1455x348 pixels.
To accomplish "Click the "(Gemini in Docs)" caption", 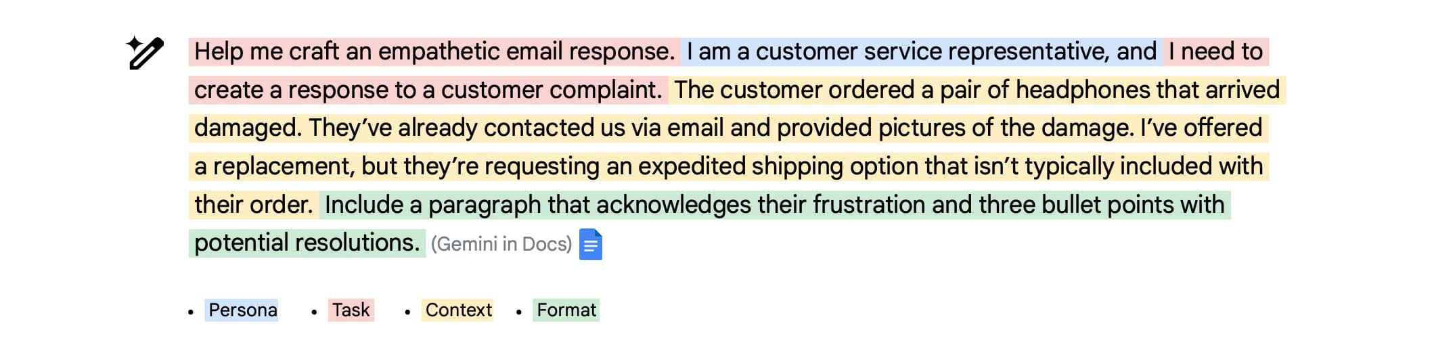I will coord(501,244).
